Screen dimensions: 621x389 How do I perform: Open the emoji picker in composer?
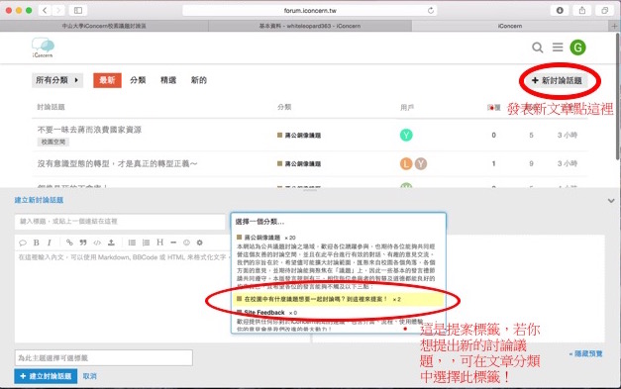(x=186, y=243)
